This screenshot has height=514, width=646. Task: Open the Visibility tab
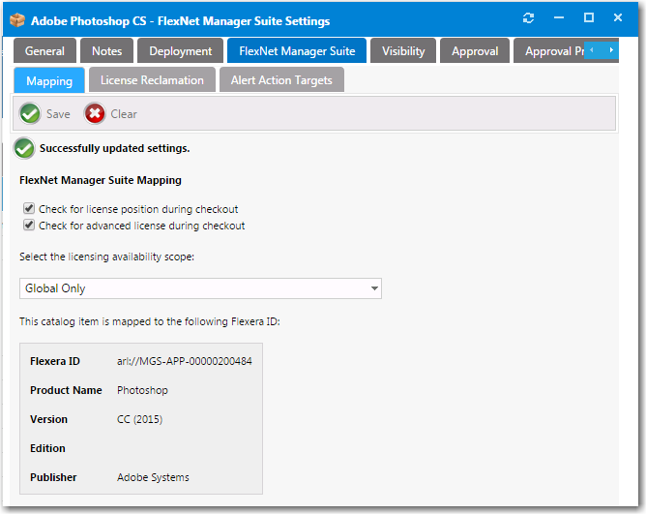[402, 51]
